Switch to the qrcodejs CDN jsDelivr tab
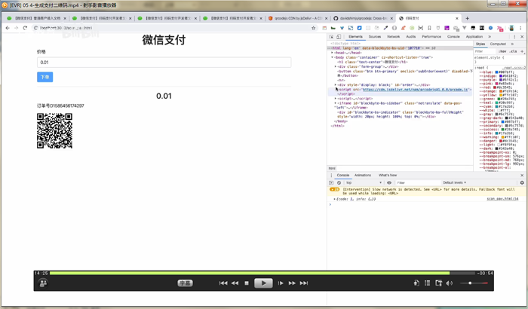This screenshot has height=309, width=528. point(297,18)
